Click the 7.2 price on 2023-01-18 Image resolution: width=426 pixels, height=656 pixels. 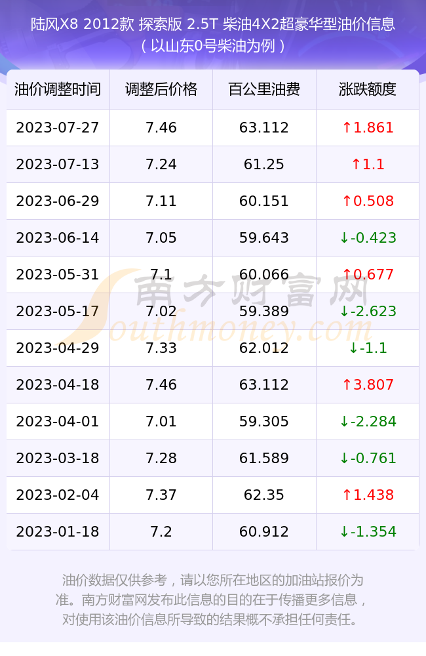pyautogui.click(x=161, y=532)
